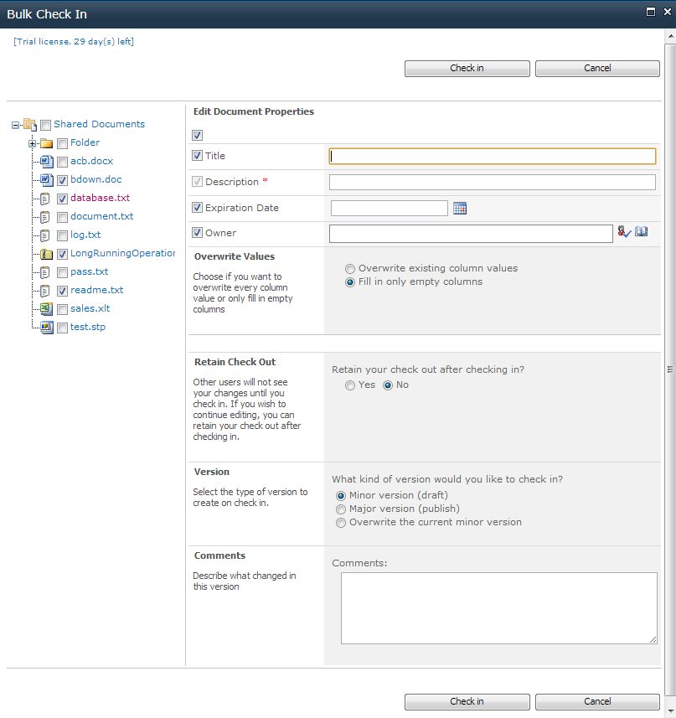Click into the Comments text area
The image size is (676, 718).
[498, 607]
